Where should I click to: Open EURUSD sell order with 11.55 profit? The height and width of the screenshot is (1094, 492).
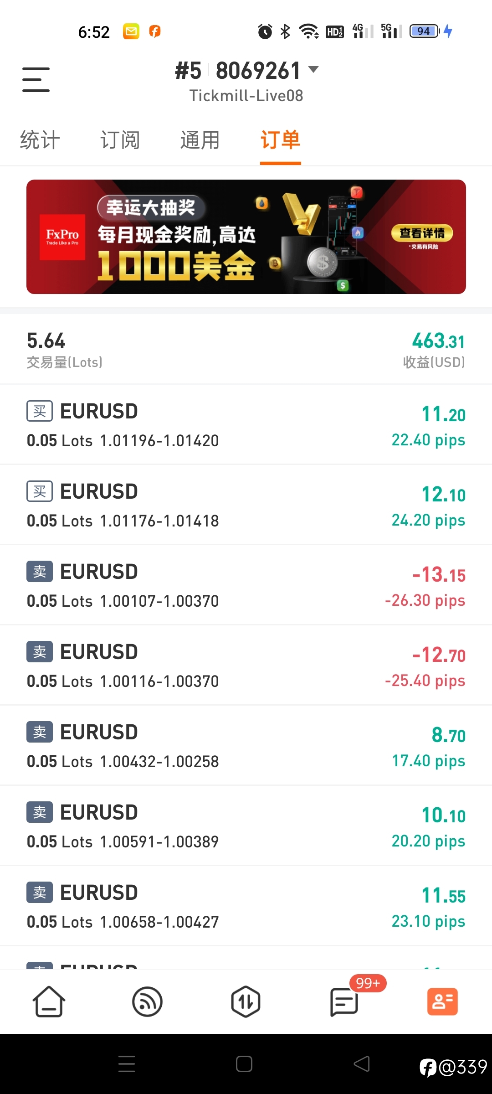[x=246, y=906]
